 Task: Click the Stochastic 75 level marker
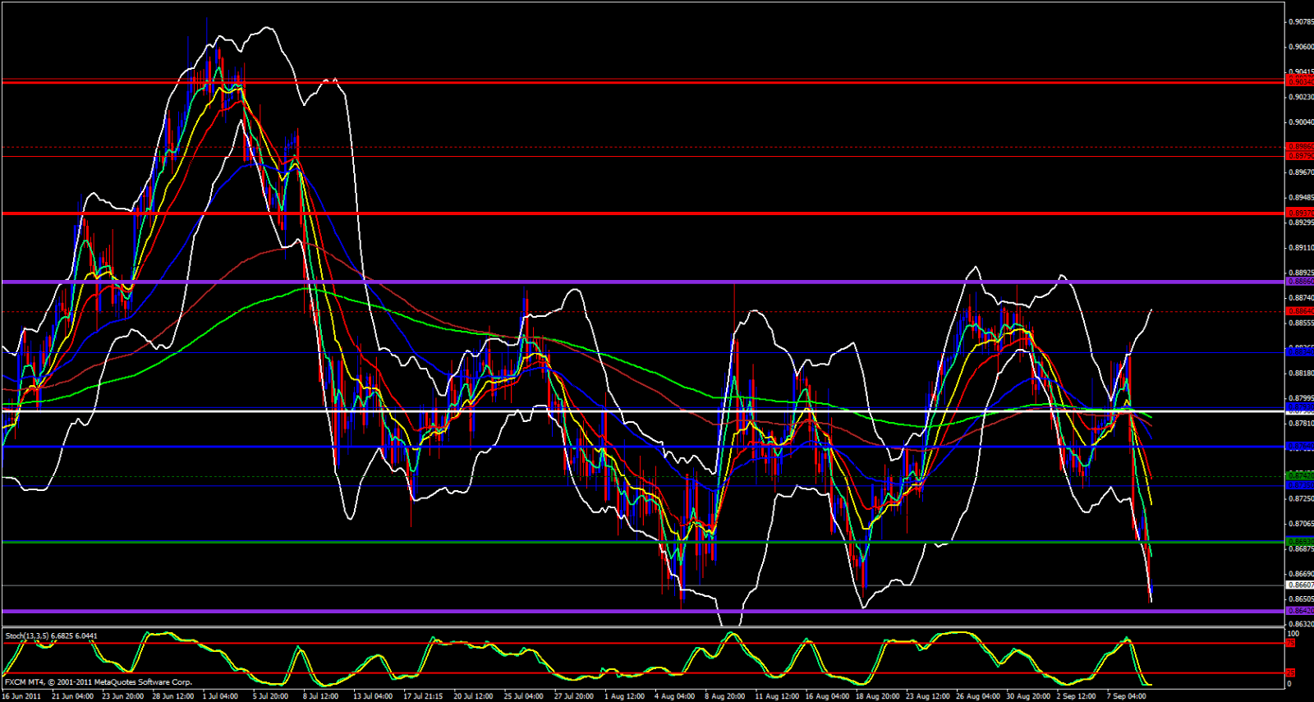click(x=1290, y=643)
